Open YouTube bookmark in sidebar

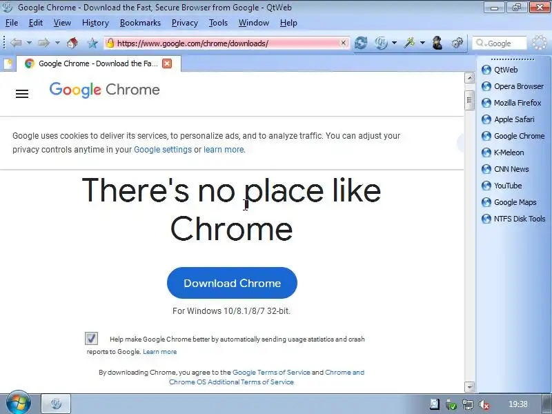[x=502, y=186]
